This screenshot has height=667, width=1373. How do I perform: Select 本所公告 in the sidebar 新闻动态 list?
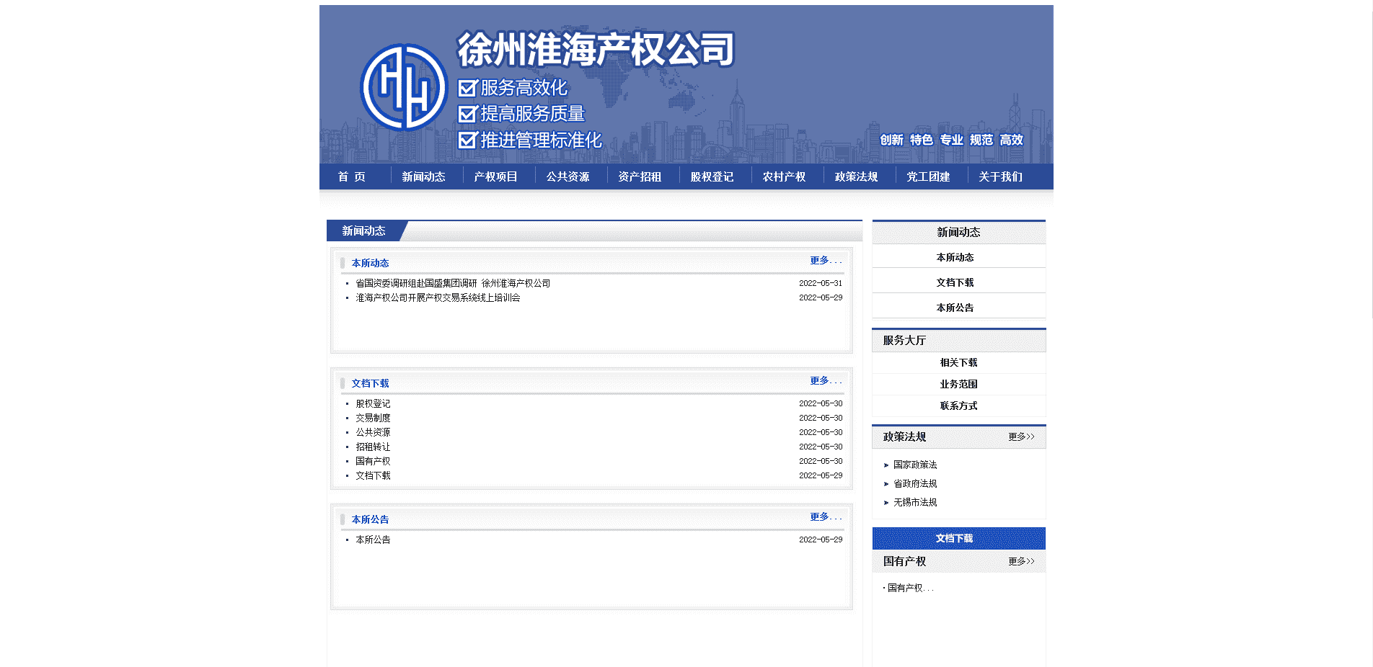[955, 308]
